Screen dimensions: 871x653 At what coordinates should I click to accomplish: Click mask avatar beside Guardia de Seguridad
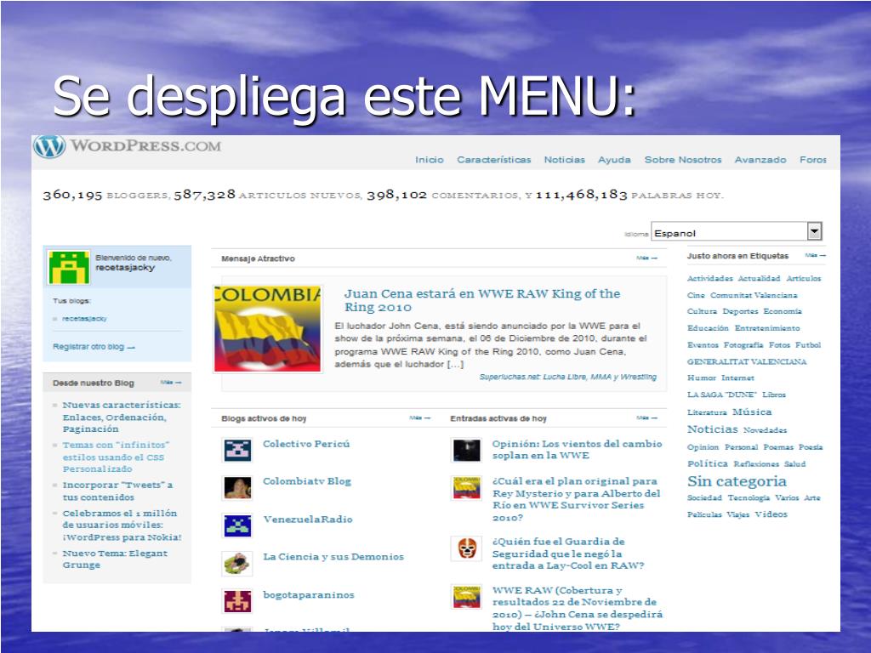point(467,548)
